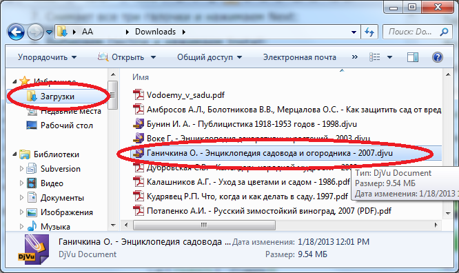Expand the arrow after Downloads in address bar

point(184,32)
